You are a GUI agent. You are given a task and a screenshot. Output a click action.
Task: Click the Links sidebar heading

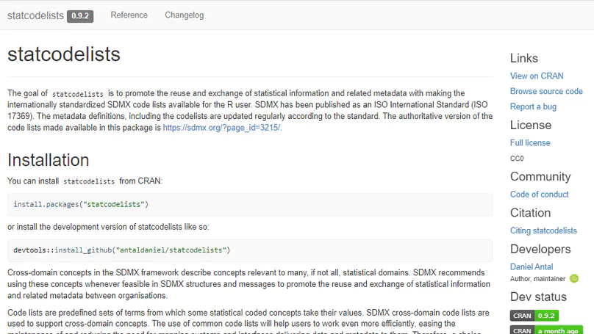(524, 58)
